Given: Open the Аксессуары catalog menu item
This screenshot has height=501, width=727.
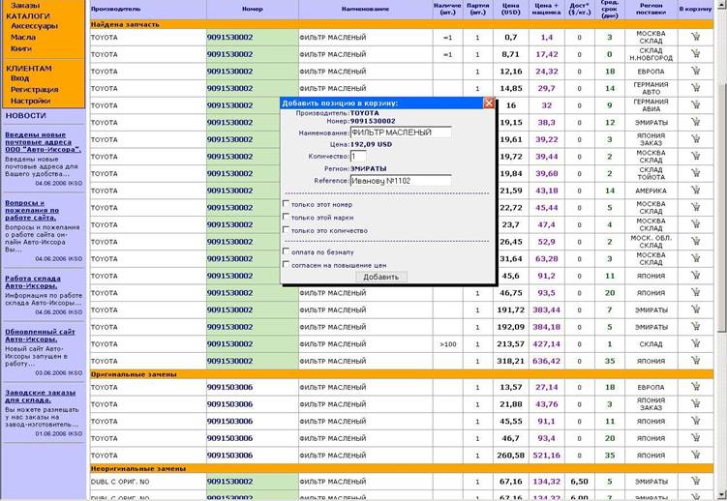Looking at the screenshot, I should coord(34,26).
